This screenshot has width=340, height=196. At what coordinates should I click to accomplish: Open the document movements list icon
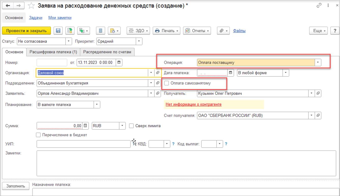pos(100,31)
